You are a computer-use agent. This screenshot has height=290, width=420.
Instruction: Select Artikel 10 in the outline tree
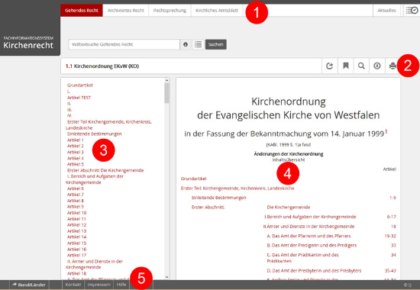click(76, 213)
